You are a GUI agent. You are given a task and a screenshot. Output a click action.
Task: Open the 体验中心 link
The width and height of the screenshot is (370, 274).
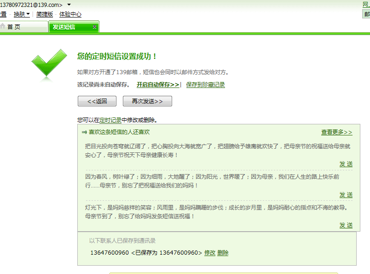tap(70, 14)
